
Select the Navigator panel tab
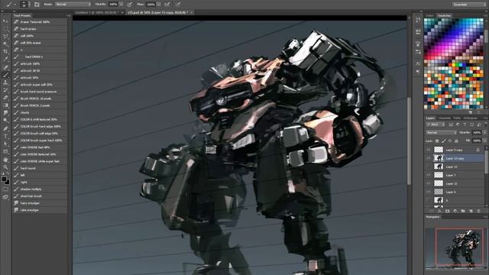coord(433,217)
